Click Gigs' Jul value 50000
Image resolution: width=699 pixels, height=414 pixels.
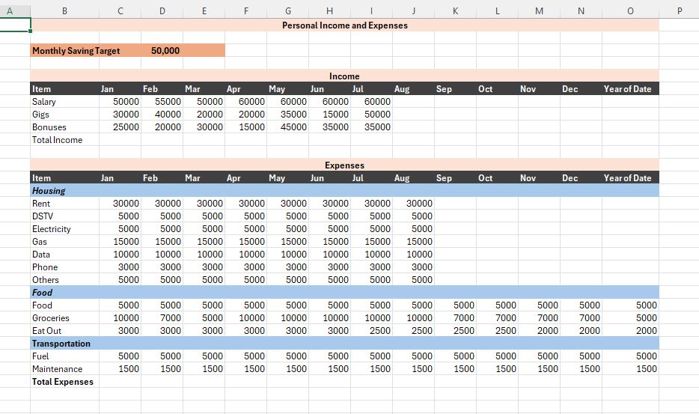[377, 115]
